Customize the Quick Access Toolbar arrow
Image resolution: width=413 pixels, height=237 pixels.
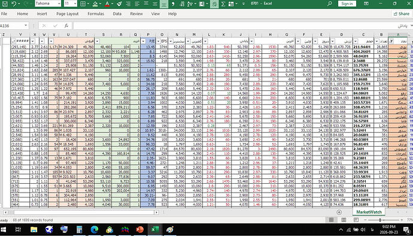243,4
